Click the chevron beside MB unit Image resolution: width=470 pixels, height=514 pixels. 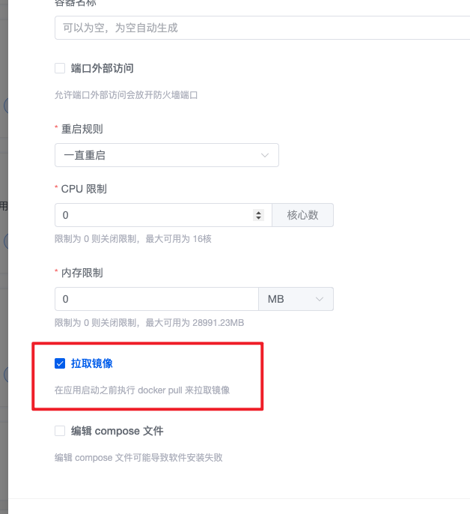[x=320, y=299]
